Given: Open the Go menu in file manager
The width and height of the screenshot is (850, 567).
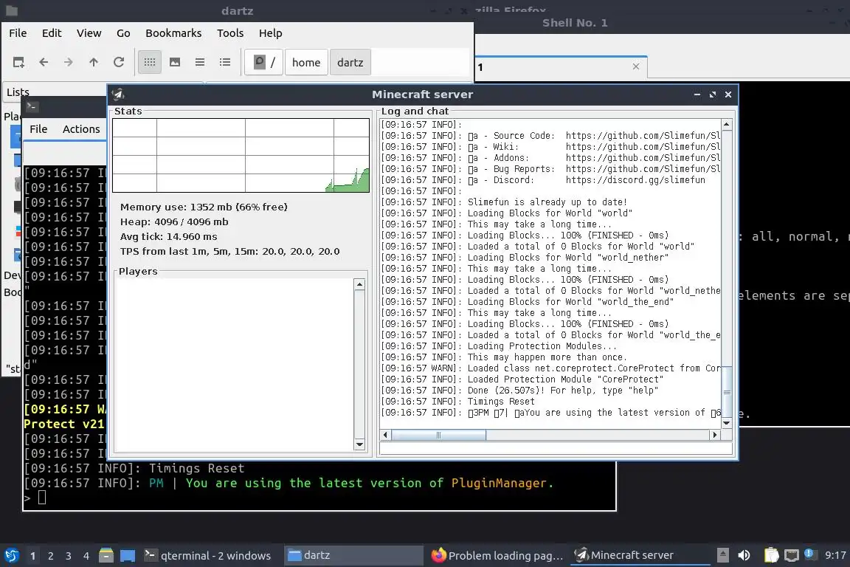Looking at the screenshot, I should (x=123, y=33).
